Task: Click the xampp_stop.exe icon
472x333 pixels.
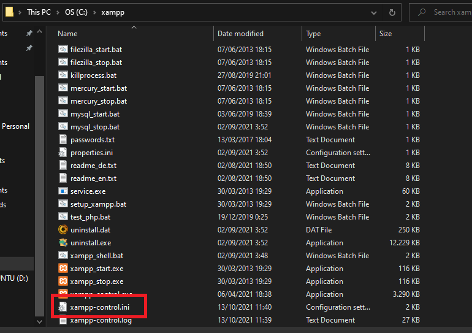Action: click(x=63, y=281)
